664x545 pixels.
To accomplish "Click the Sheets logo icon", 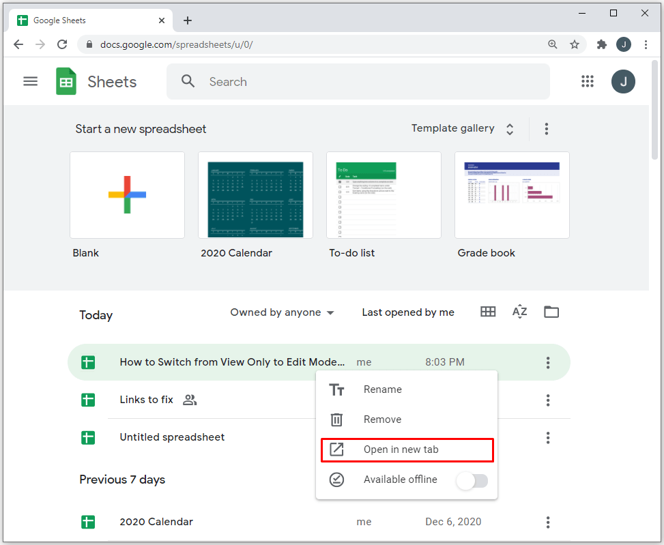I will tap(66, 82).
